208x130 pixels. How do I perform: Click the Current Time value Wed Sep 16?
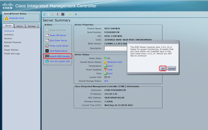(x=119, y=105)
